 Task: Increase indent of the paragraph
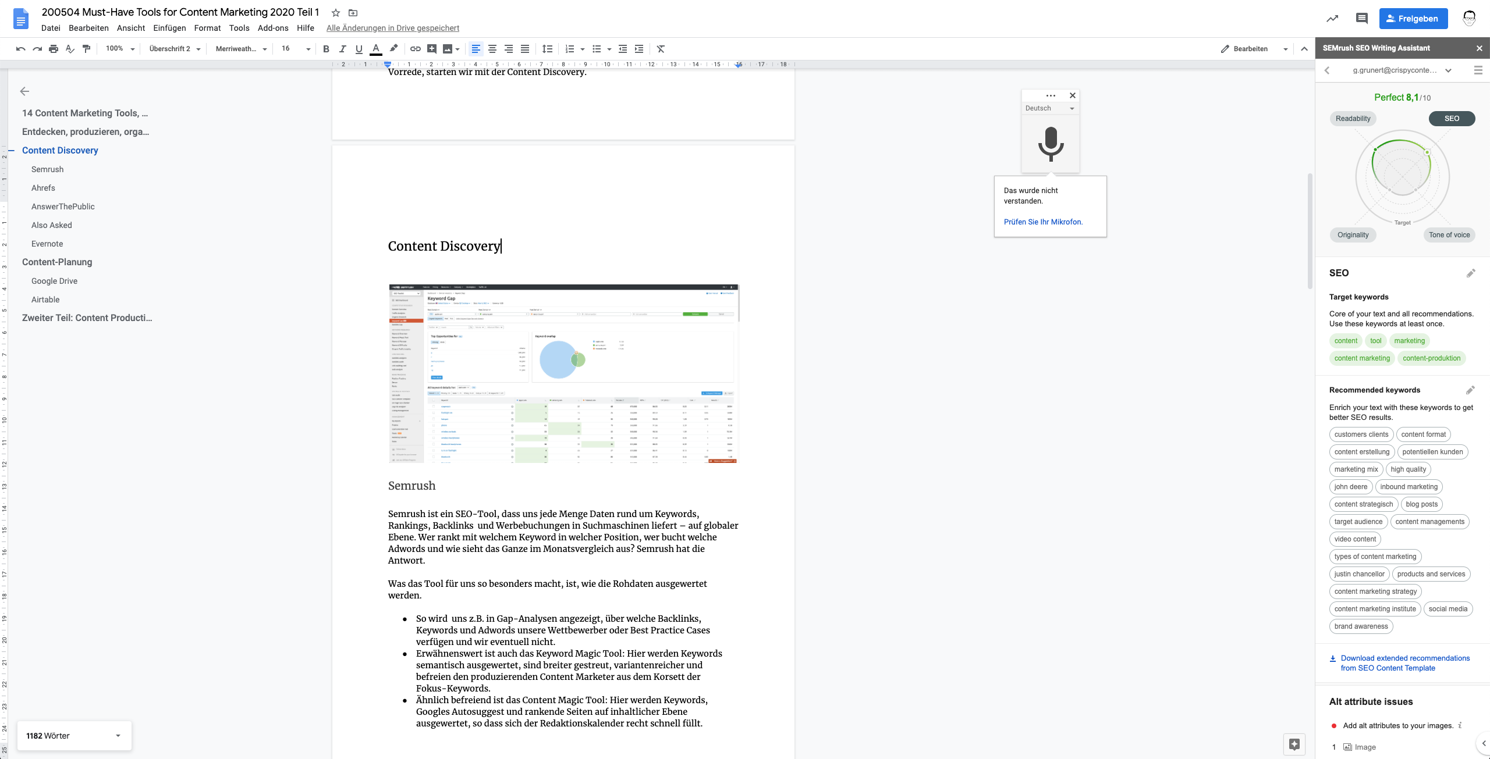click(x=639, y=49)
